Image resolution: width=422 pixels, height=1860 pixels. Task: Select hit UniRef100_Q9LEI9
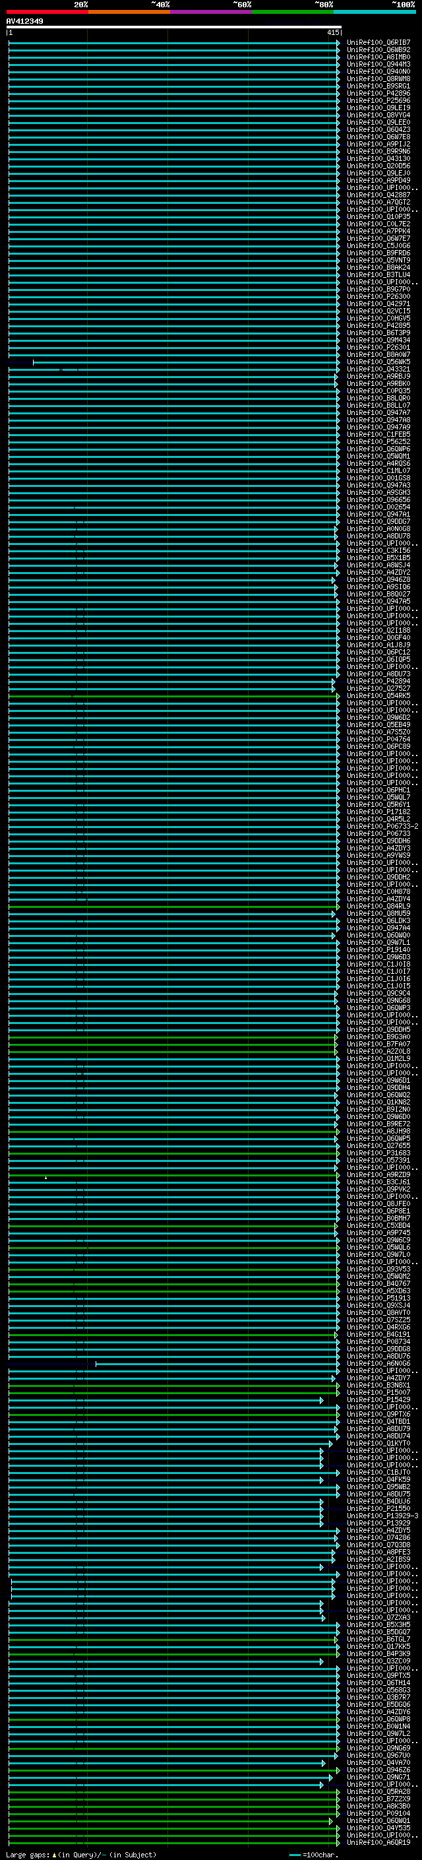tap(378, 108)
